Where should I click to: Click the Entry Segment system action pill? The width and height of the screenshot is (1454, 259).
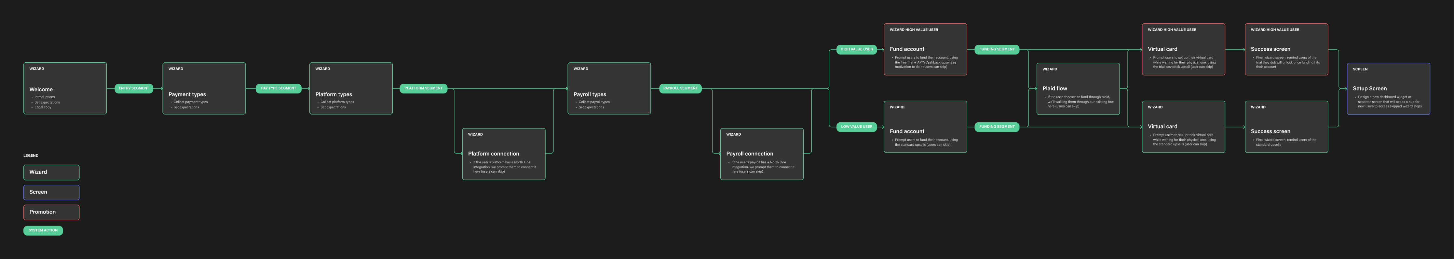pos(134,88)
